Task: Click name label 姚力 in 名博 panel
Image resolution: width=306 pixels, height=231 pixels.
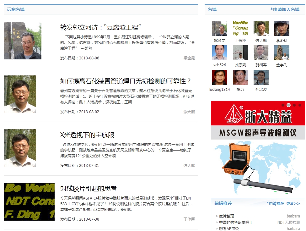Action: click(240, 90)
